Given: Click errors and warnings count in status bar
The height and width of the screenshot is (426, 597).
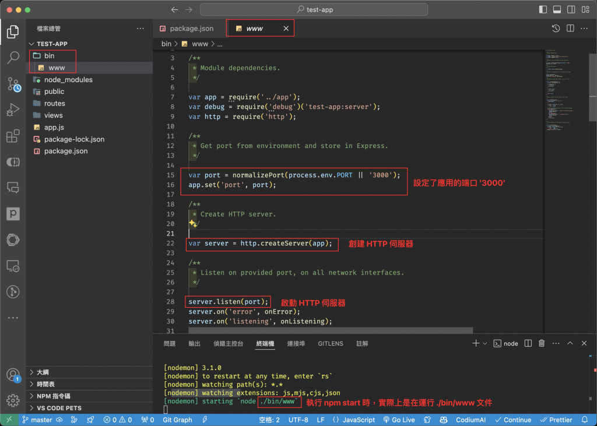Looking at the screenshot, I should [x=117, y=420].
